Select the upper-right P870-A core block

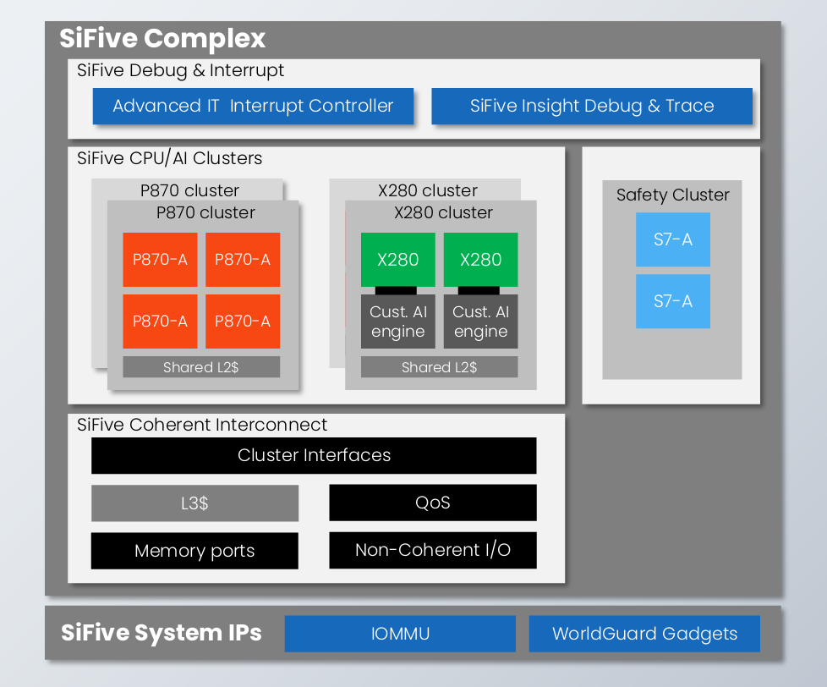click(243, 260)
